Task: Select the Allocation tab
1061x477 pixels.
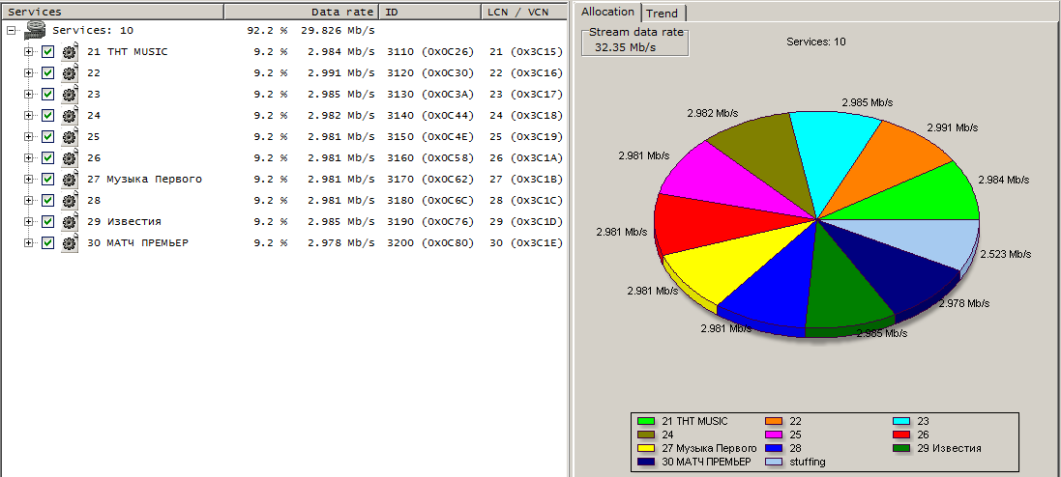Action: (x=607, y=12)
